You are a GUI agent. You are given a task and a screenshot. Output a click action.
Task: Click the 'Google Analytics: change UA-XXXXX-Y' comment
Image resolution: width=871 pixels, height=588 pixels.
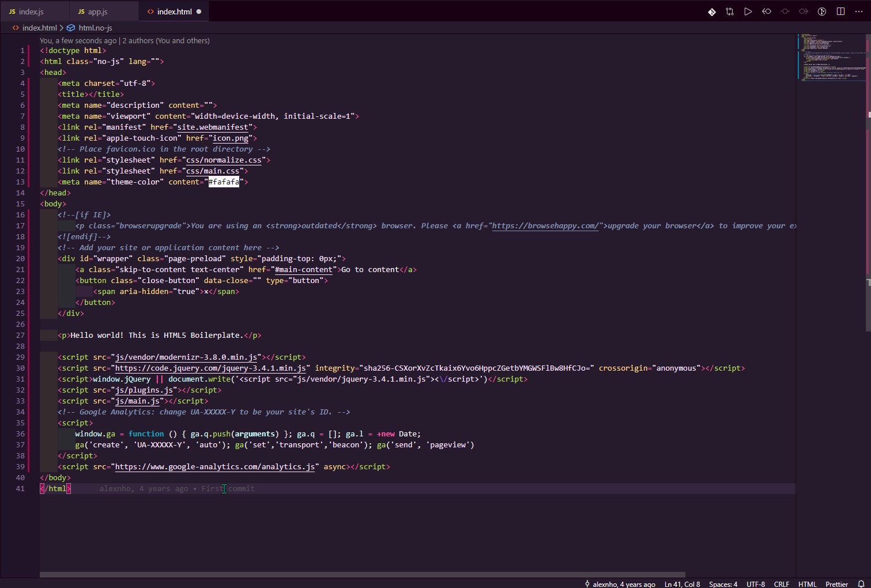point(204,412)
